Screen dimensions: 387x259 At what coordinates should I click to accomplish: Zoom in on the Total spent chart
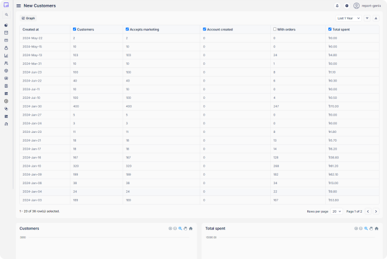tap(356, 229)
